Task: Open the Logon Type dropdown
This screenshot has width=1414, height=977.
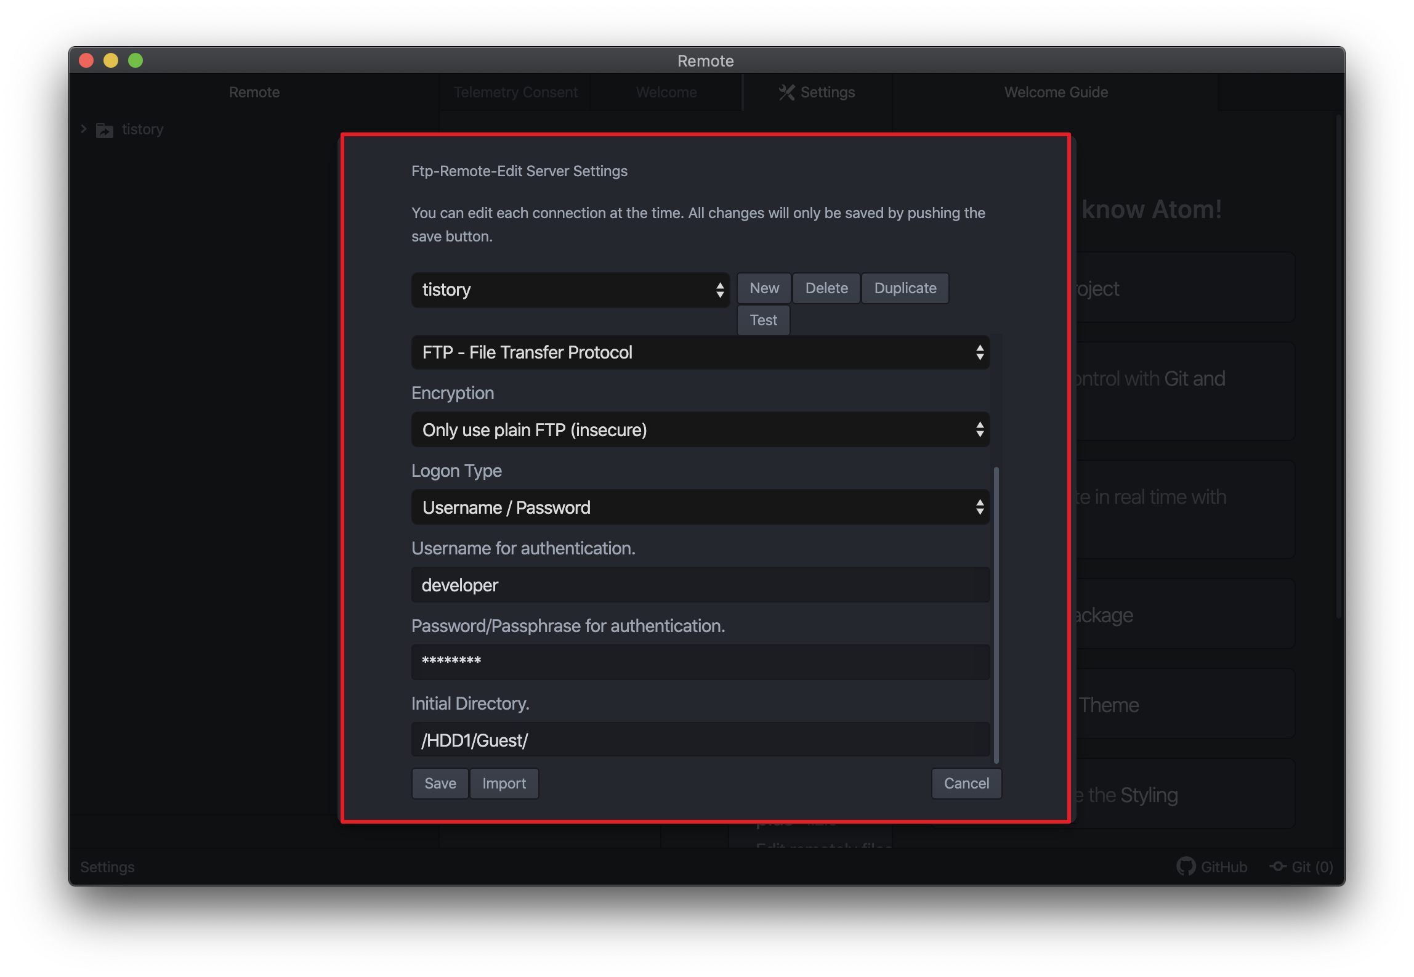Action: [700, 508]
